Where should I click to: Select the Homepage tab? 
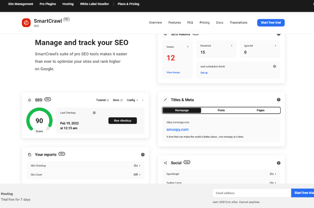tap(182, 110)
